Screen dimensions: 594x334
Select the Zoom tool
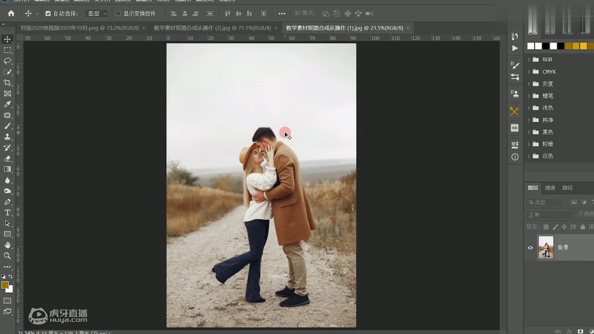coord(7,256)
